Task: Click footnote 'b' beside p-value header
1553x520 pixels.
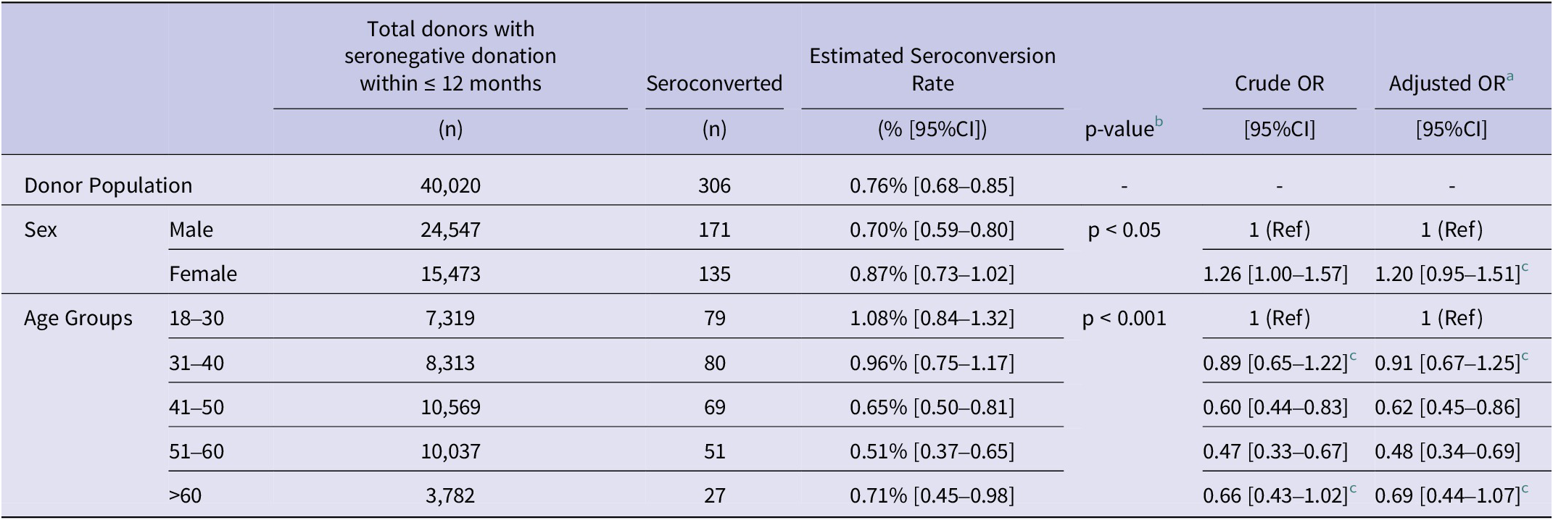Action: click(x=1159, y=123)
